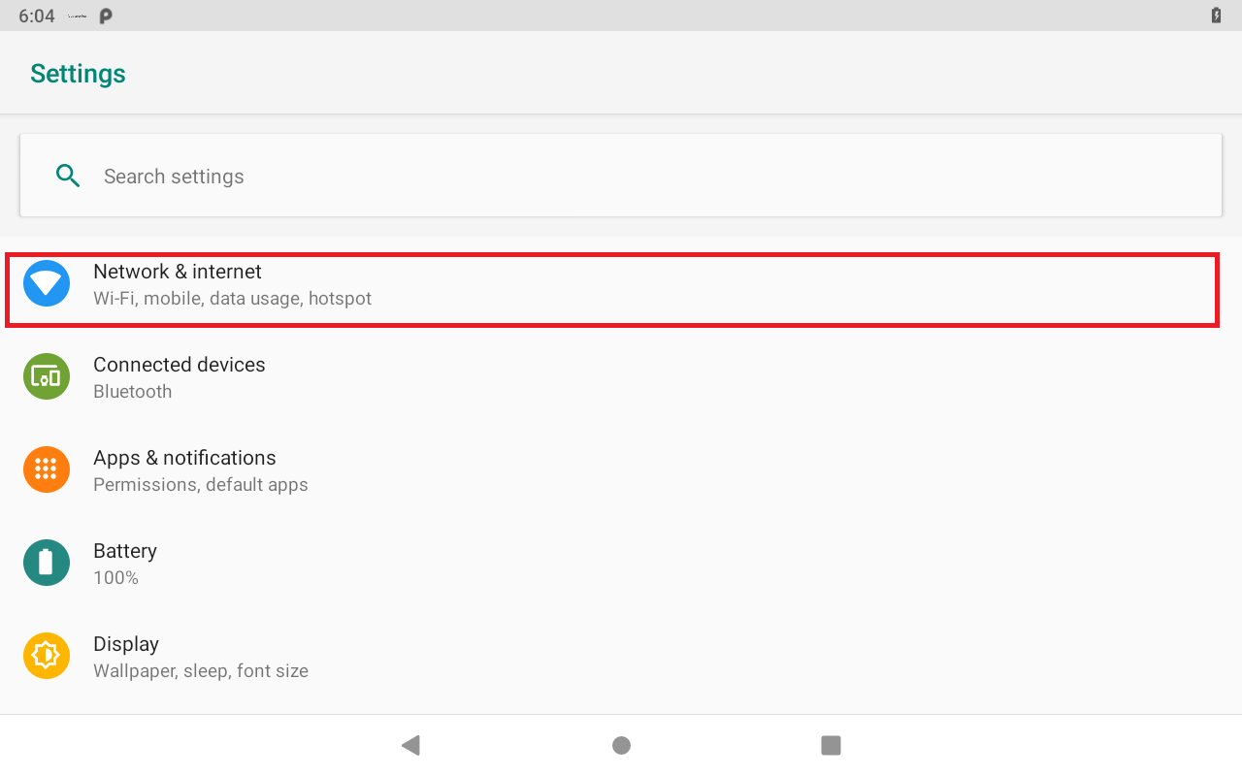This screenshot has width=1242, height=776.
Task: Click the orange Apps grid icon
Action: [x=47, y=469]
